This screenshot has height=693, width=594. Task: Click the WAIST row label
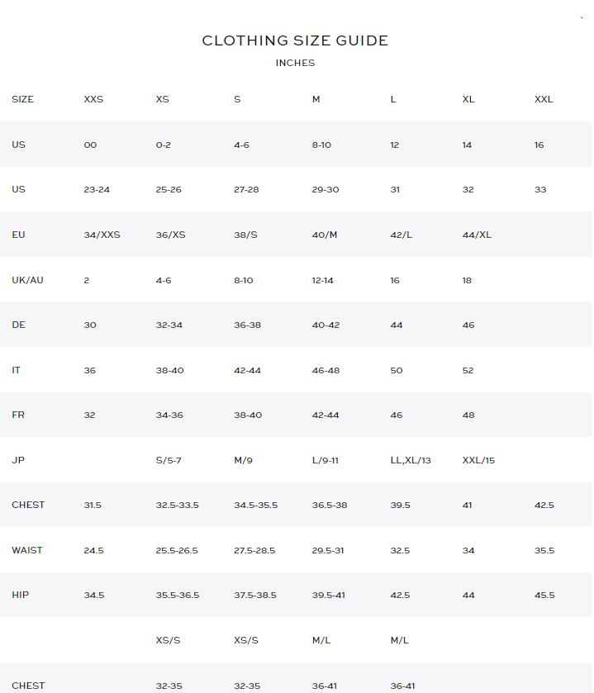27,550
